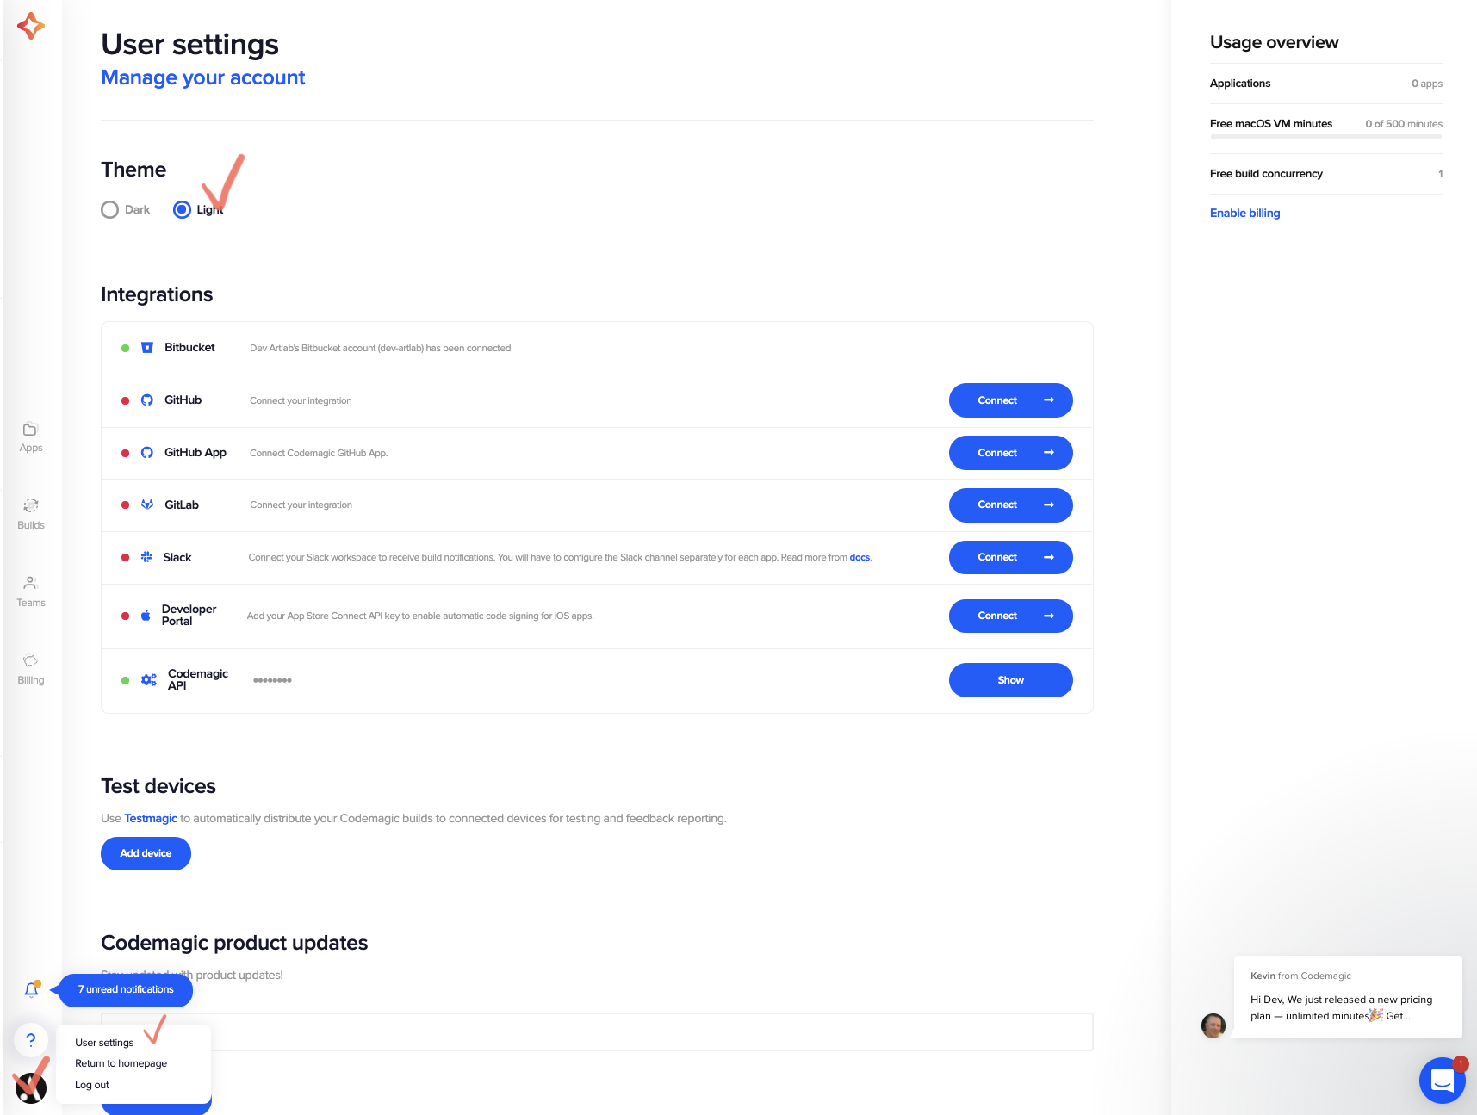Viewport: 1477px width, 1115px height.
Task: Click the Codemagic logo at the top
Action: point(29,25)
